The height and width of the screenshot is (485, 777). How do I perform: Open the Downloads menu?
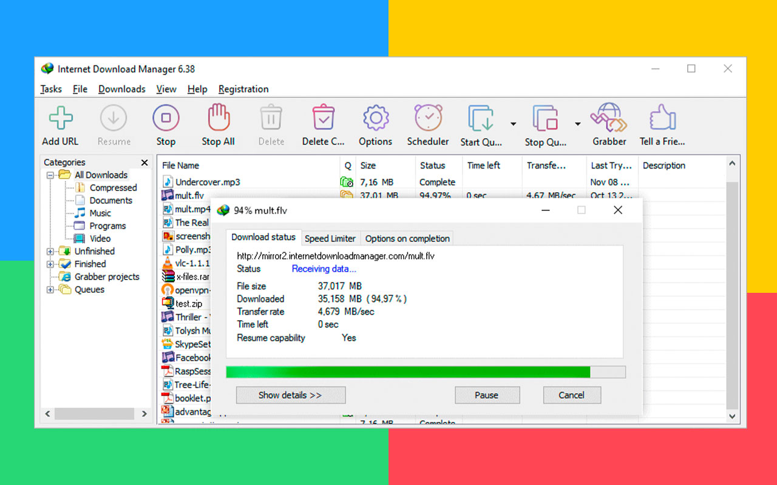(122, 89)
